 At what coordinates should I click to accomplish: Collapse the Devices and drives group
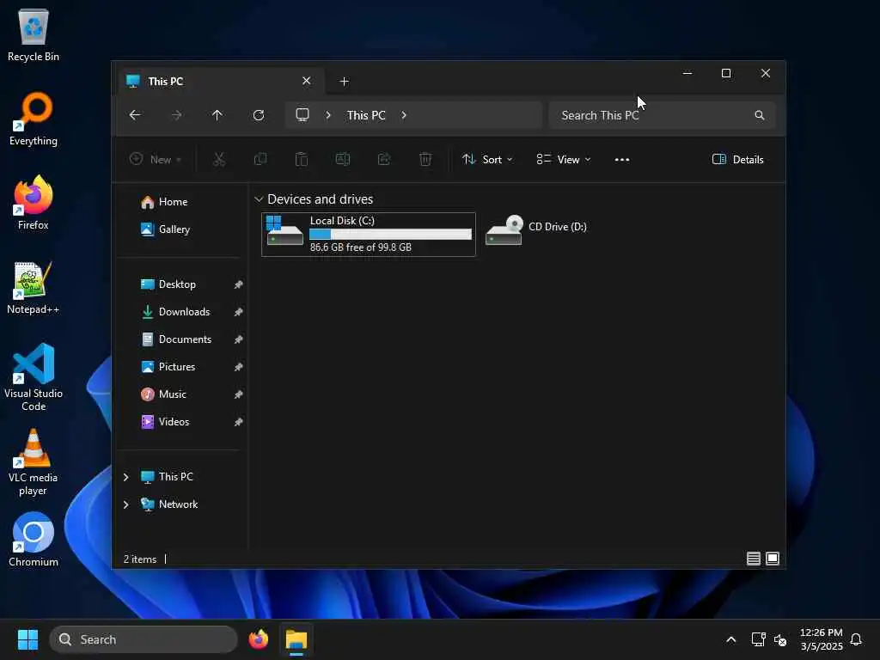click(259, 199)
